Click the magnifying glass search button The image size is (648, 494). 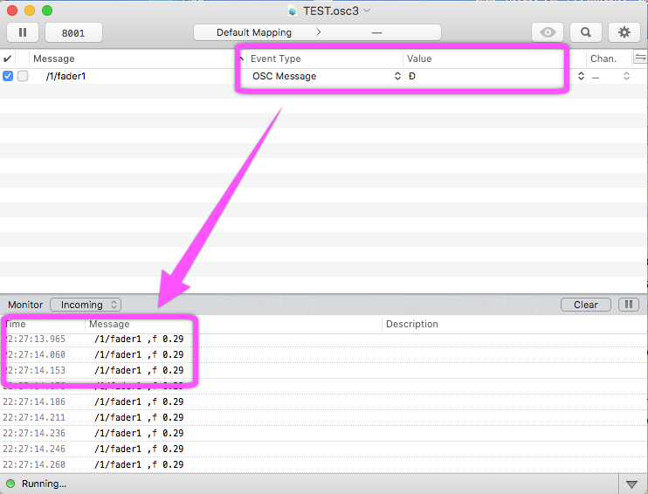(586, 32)
